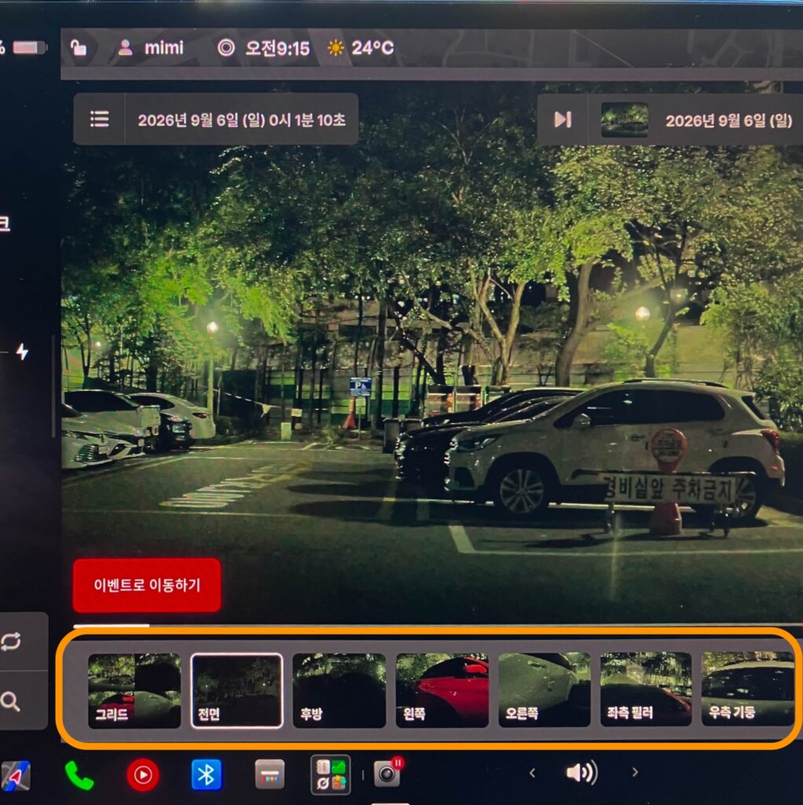
Task: Launch the red media player app
Action: pos(143,774)
